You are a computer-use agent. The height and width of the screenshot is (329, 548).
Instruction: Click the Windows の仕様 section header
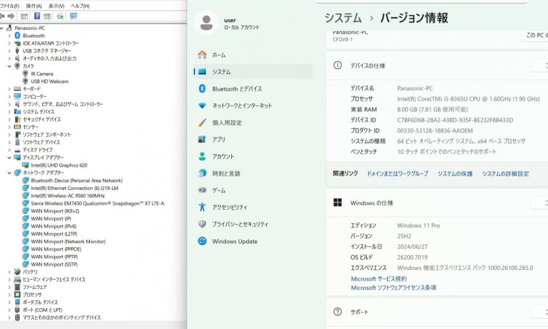click(437, 203)
